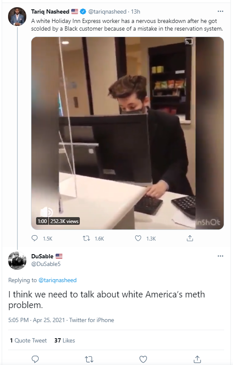Unmute the video with the speaker icon
Screen dimensions: 233x365
47,212
